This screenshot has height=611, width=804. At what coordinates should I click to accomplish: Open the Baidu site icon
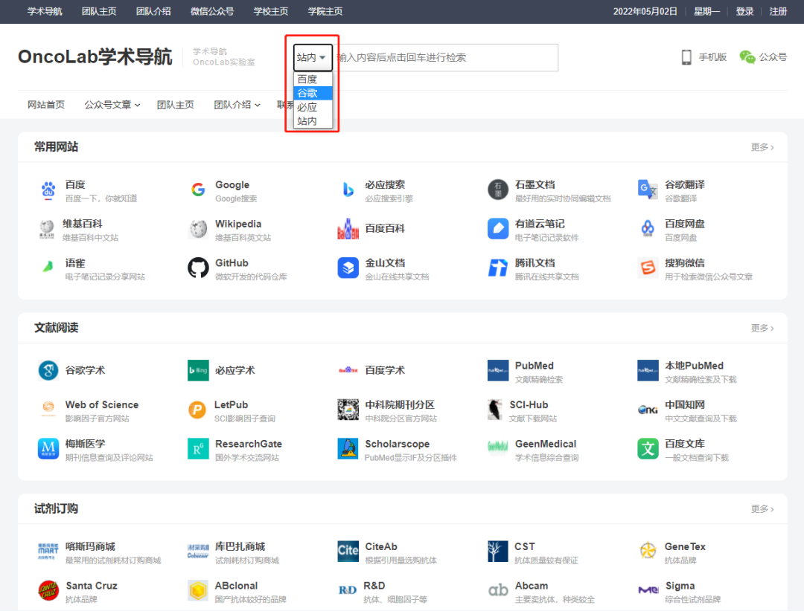pyautogui.click(x=48, y=190)
